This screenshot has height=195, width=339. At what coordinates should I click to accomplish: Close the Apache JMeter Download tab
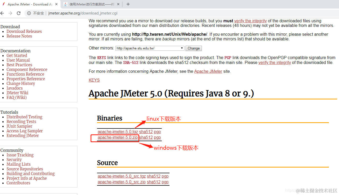coord(56,4)
